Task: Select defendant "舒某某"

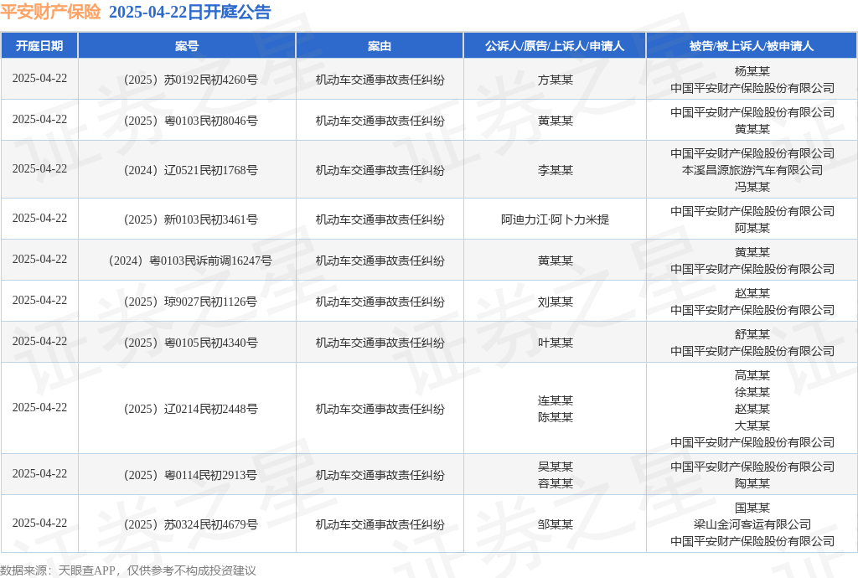Action: (x=752, y=335)
